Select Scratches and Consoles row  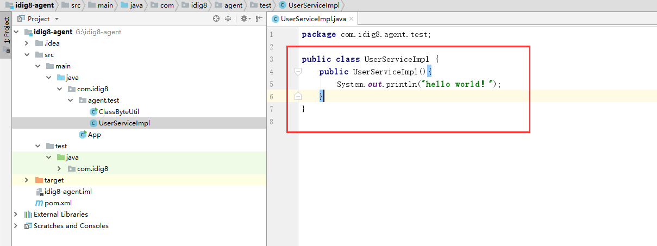(x=139, y=226)
